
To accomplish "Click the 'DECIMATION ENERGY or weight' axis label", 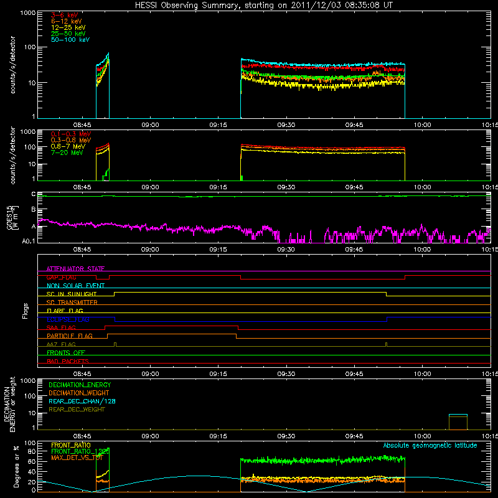I will point(9,404).
